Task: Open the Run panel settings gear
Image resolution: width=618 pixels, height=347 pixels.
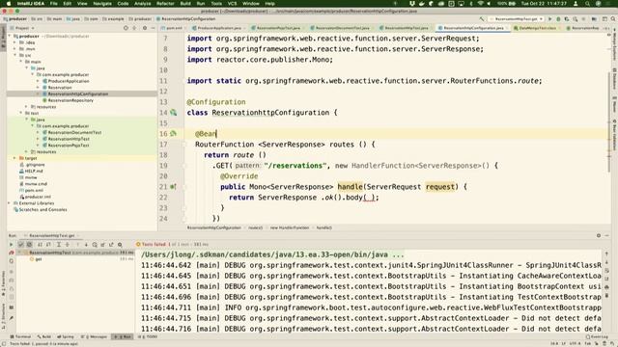Action: [x=599, y=235]
